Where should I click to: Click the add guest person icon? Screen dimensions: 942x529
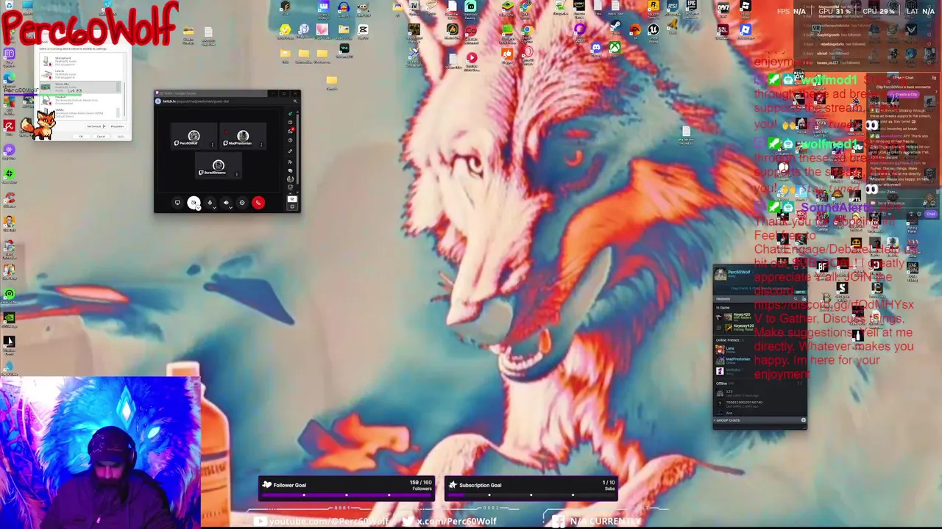click(x=291, y=162)
